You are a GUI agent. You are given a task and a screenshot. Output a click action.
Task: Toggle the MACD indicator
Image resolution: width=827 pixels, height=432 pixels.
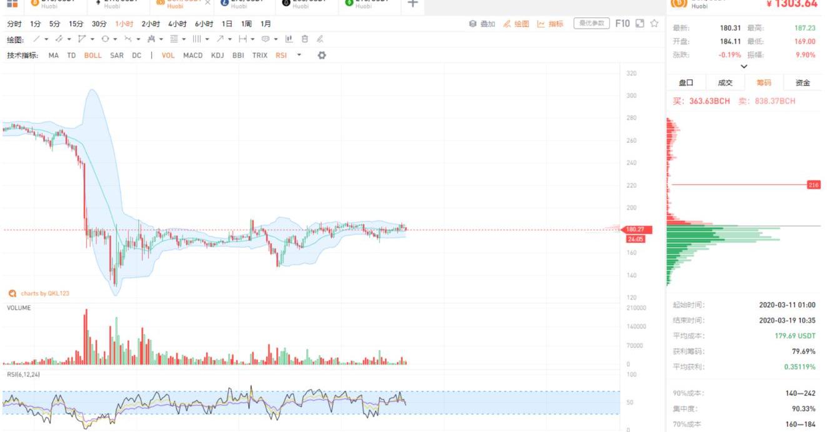coord(193,55)
